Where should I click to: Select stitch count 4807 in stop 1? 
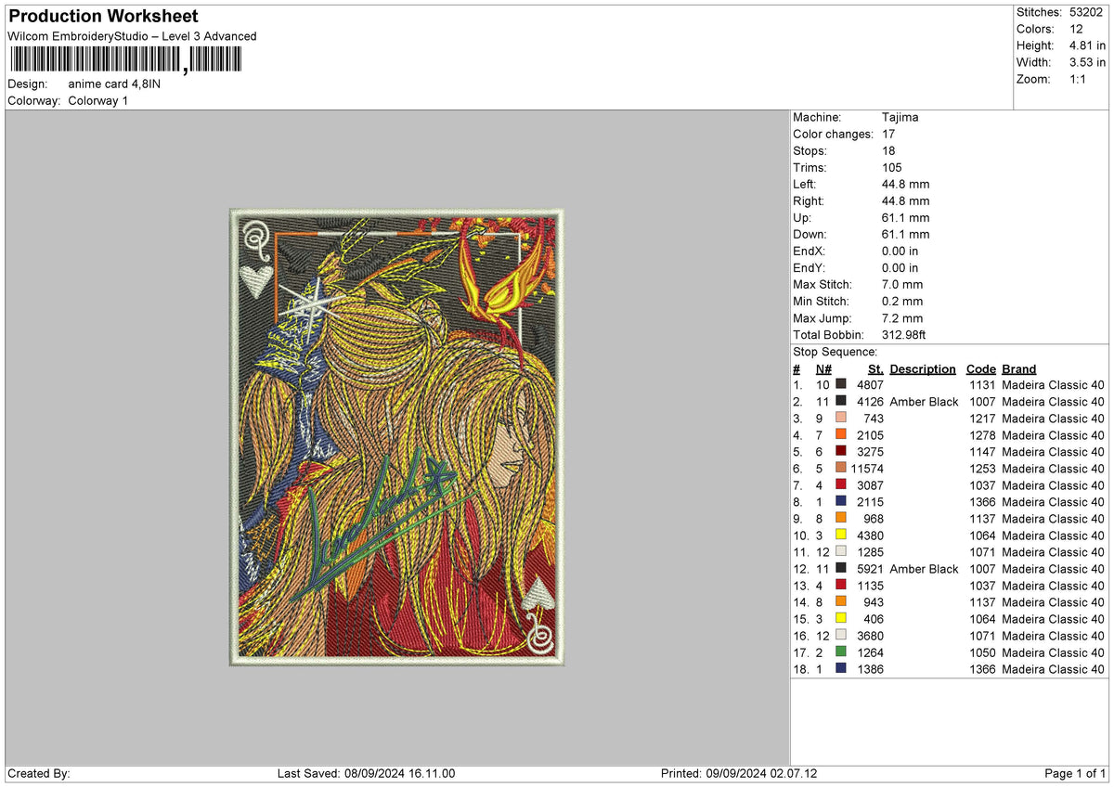coord(870,384)
